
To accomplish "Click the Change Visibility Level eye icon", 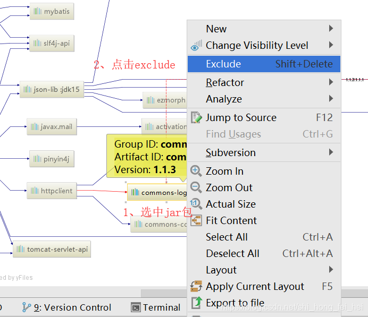I will 196,46.
